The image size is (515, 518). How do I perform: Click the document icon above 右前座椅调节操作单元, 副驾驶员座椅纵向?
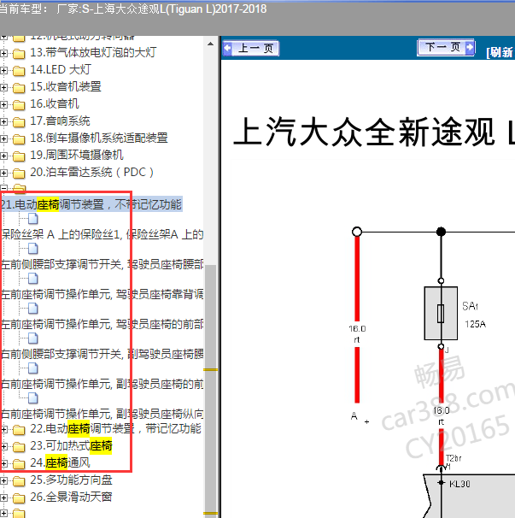[x=33, y=398]
